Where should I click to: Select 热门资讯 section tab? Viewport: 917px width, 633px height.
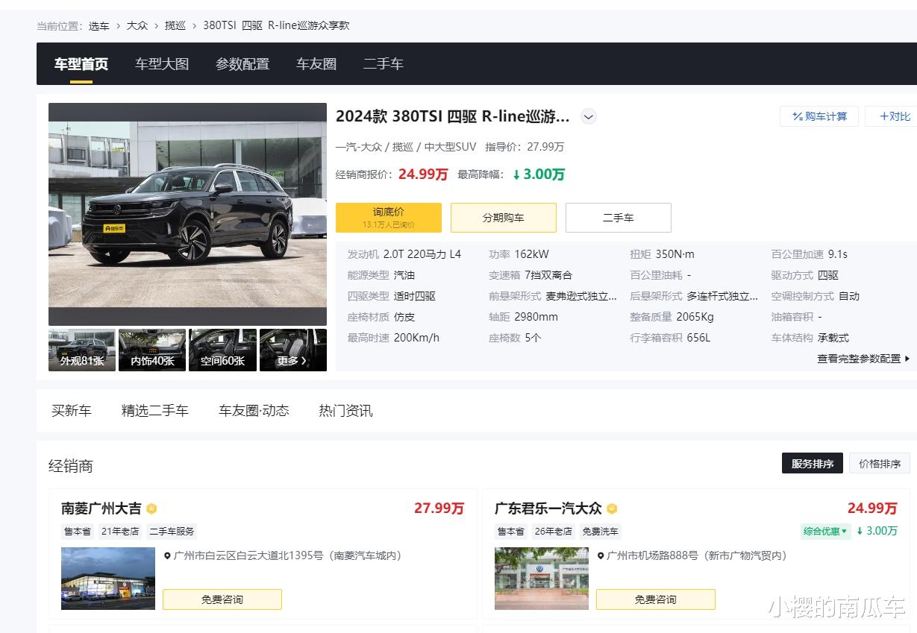(345, 410)
